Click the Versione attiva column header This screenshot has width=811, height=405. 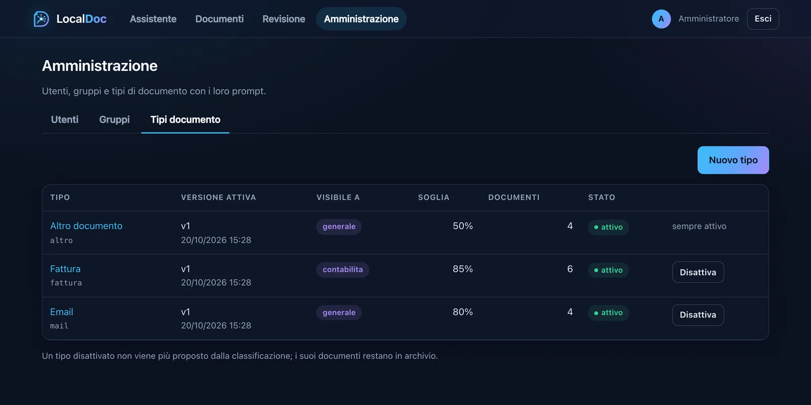[x=218, y=197]
